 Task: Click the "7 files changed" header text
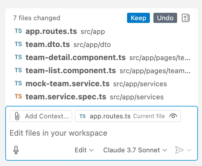pyautogui.click(x=37, y=18)
